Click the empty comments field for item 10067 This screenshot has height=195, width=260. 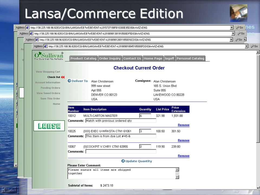[x=121, y=152]
